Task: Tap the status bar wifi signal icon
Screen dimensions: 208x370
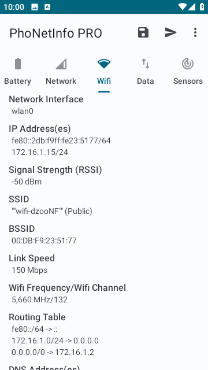Action: (183, 7)
